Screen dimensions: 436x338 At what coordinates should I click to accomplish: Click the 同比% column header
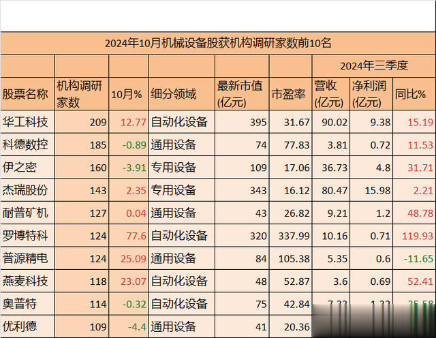[x=414, y=94]
